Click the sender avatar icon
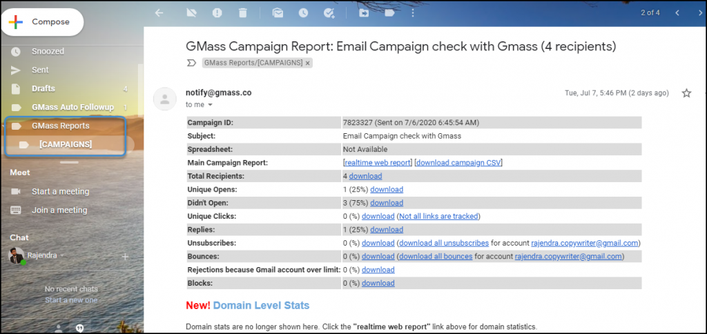707x334 pixels. click(164, 99)
